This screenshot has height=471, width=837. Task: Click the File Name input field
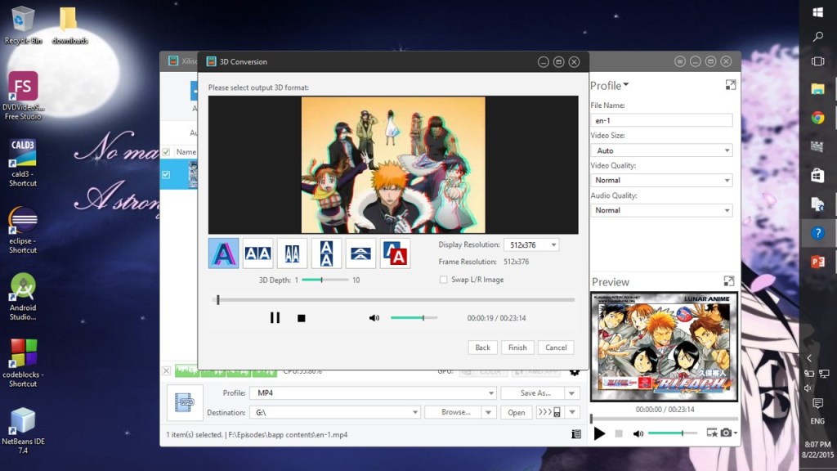[x=661, y=120]
